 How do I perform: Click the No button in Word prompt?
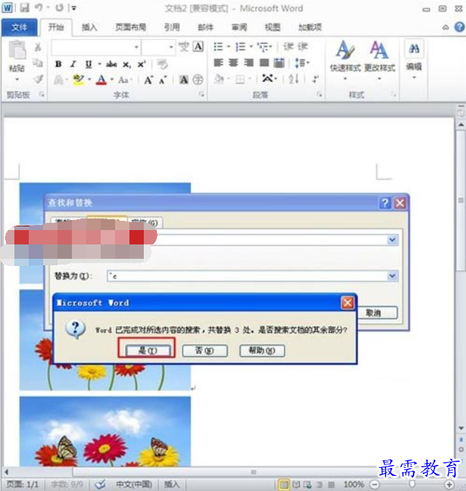point(205,351)
